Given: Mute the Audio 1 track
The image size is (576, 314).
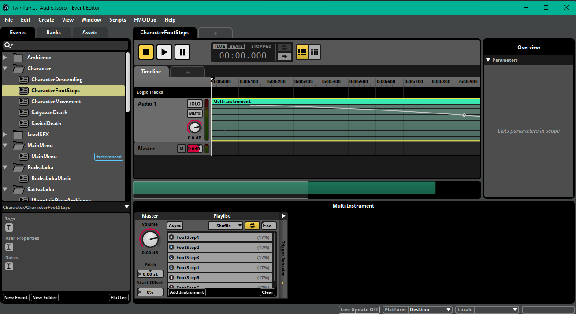Looking at the screenshot, I should tap(195, 113).
